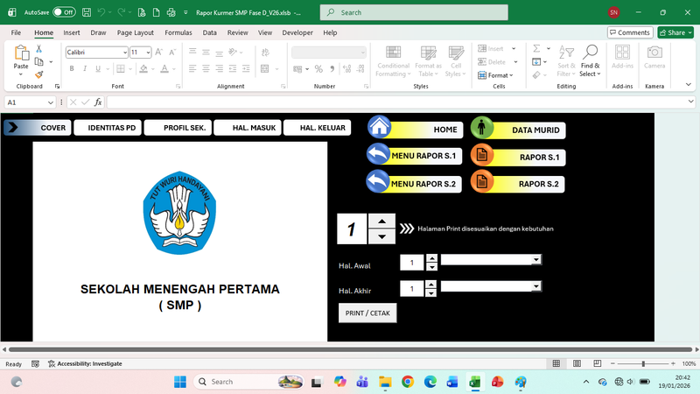The image size is (700, 394).
Task: Collapse the ribbon with chevron
Action: pyautogui.click(x=688, y=84)
